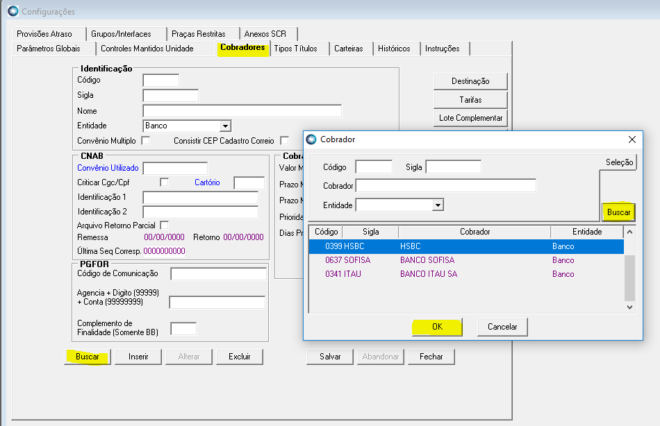Toggle Consistir CEP Cadastro Correio checkbox

[285, 140]
